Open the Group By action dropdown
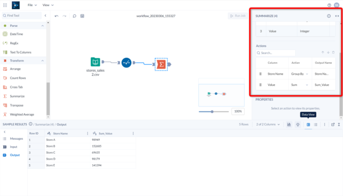Viewport: 343px width, 196px height. click(x=300, y=74)
